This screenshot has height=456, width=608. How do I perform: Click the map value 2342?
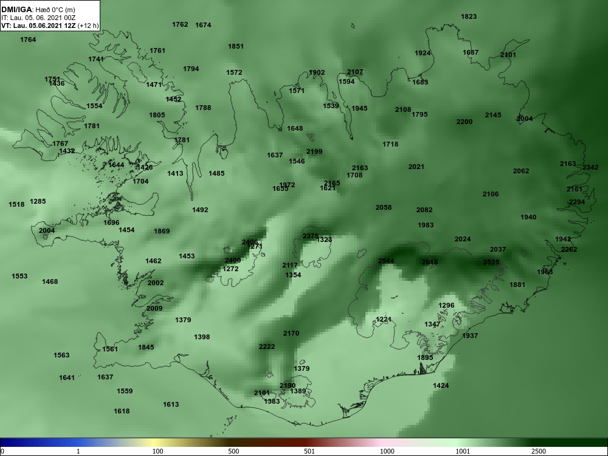(590, 168)
